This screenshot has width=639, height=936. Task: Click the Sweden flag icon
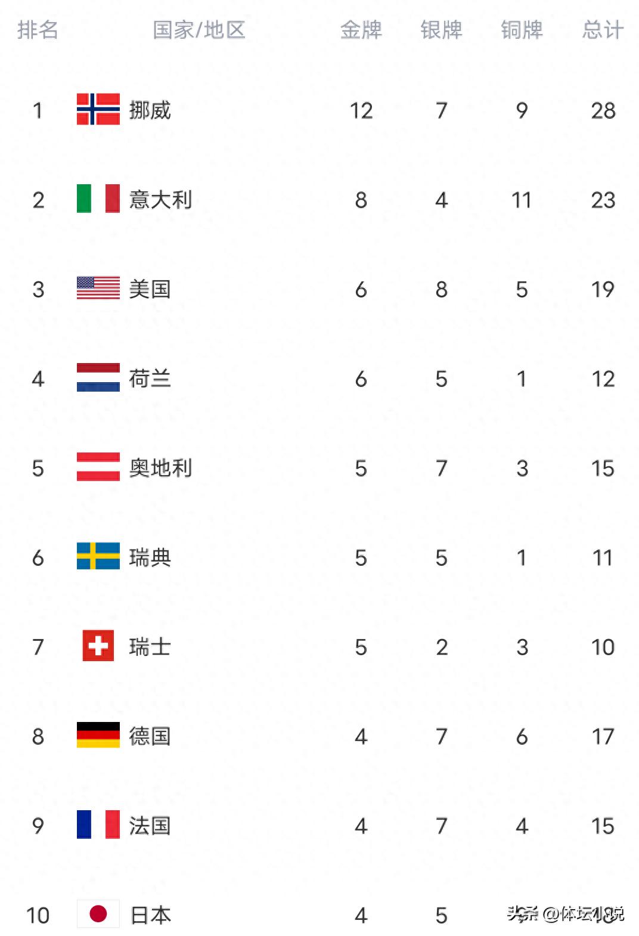point(98,556)
